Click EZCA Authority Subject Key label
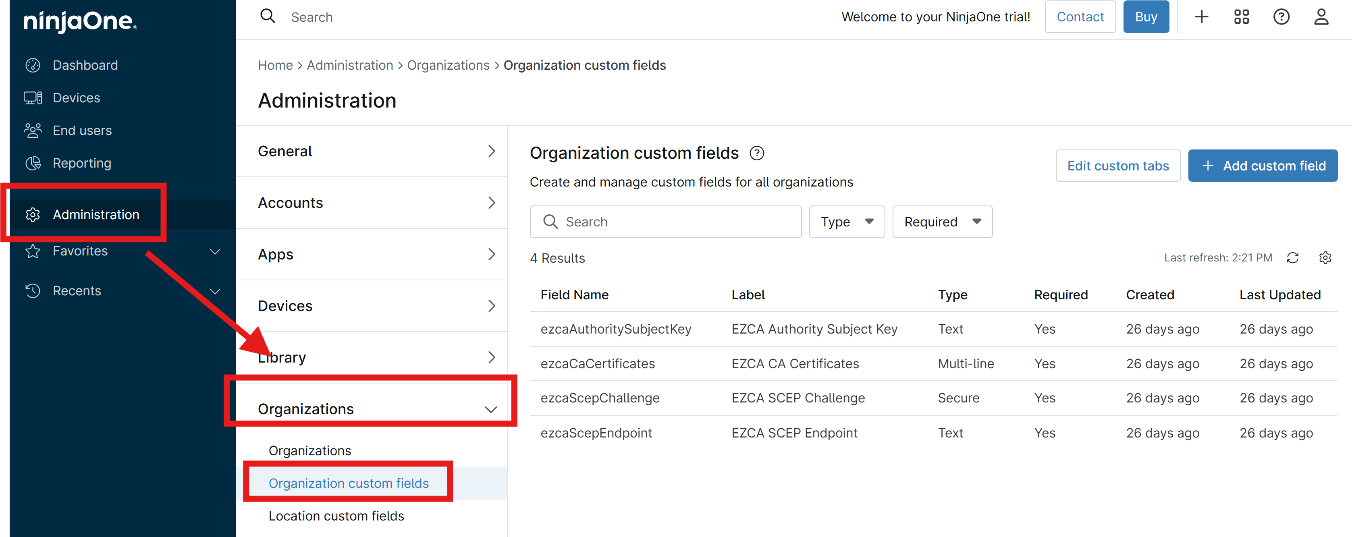This screenshot has height=537, width=1352. [814, 329]
